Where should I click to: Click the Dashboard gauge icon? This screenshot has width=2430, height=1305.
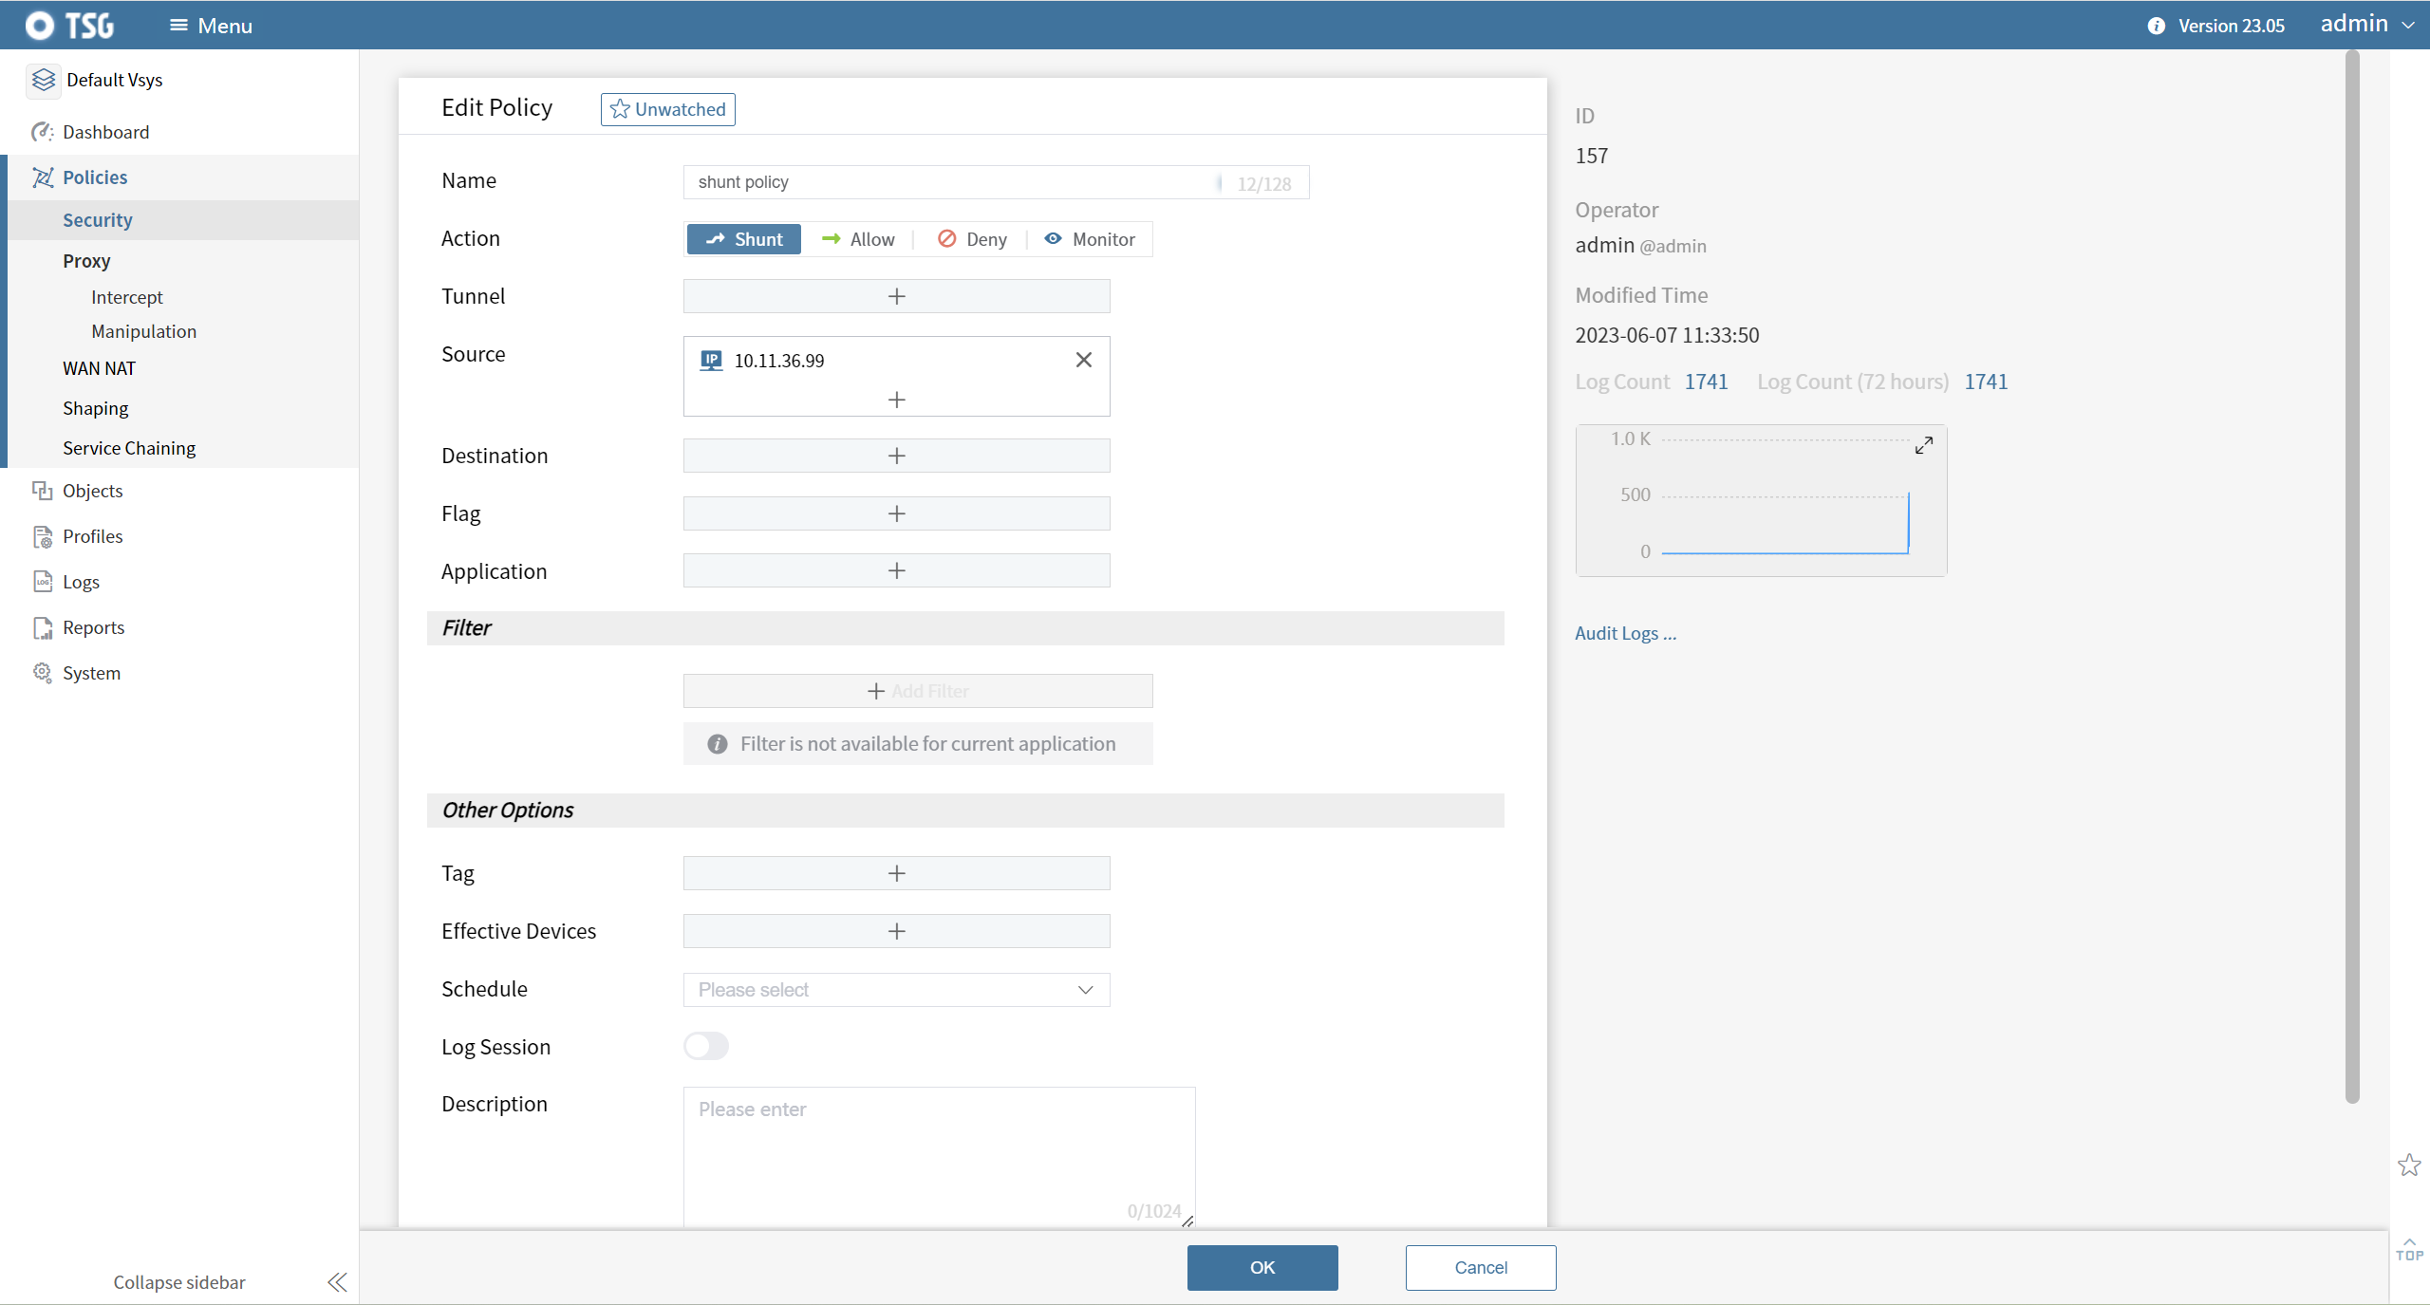(x=42, y=132)
